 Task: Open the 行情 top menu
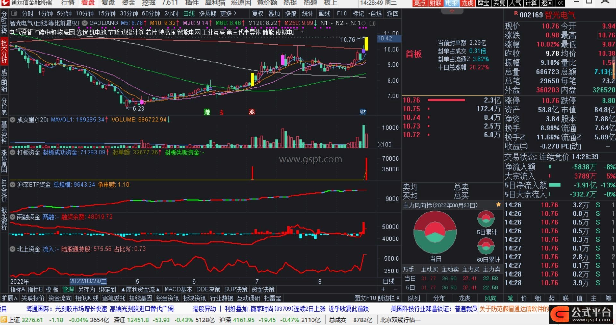pos(68,3)
